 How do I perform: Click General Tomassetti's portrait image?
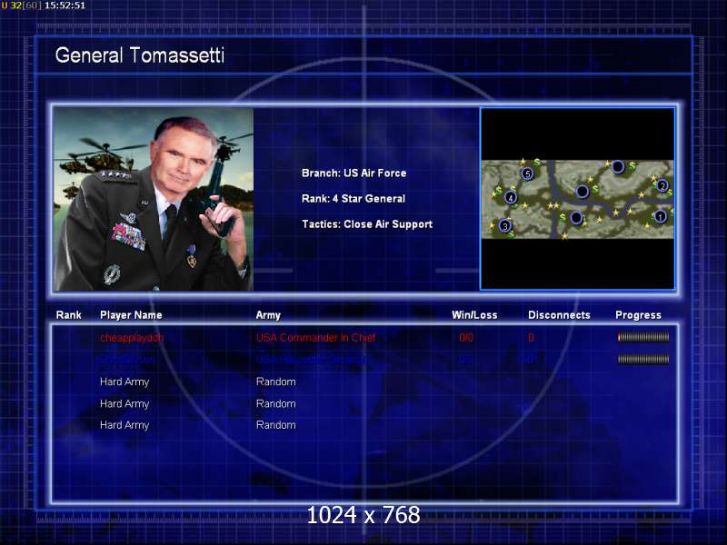tap(154, 199)
